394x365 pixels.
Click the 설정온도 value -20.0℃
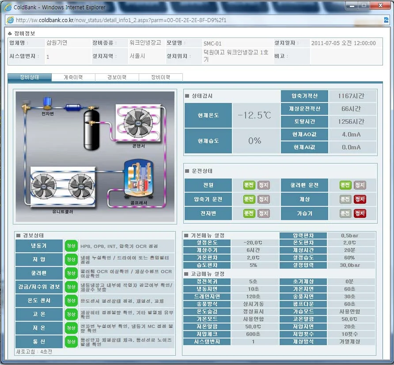pos(253,243)
